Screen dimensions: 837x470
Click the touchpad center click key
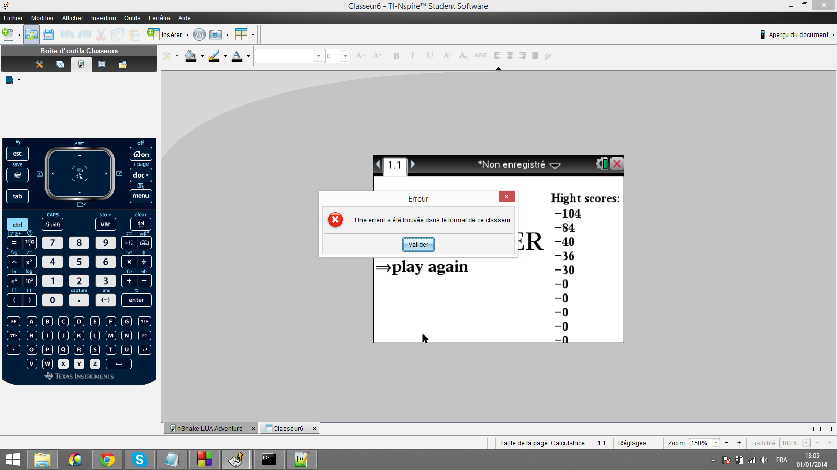80,173
